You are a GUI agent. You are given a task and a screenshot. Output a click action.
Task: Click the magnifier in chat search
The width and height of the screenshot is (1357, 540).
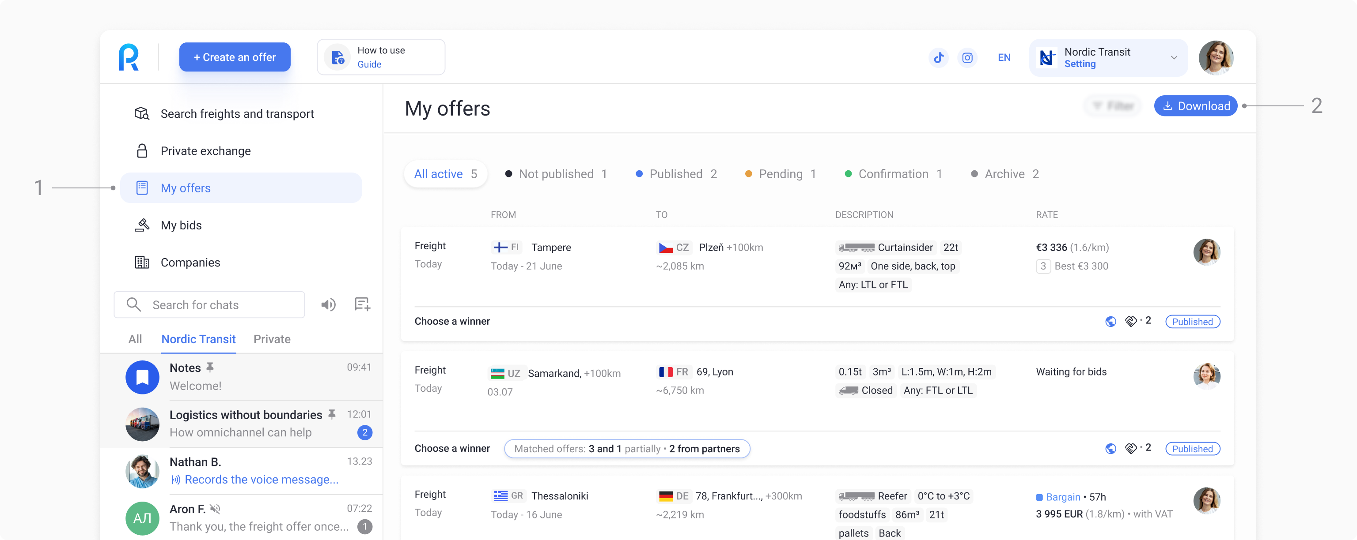tap(133, 305)
